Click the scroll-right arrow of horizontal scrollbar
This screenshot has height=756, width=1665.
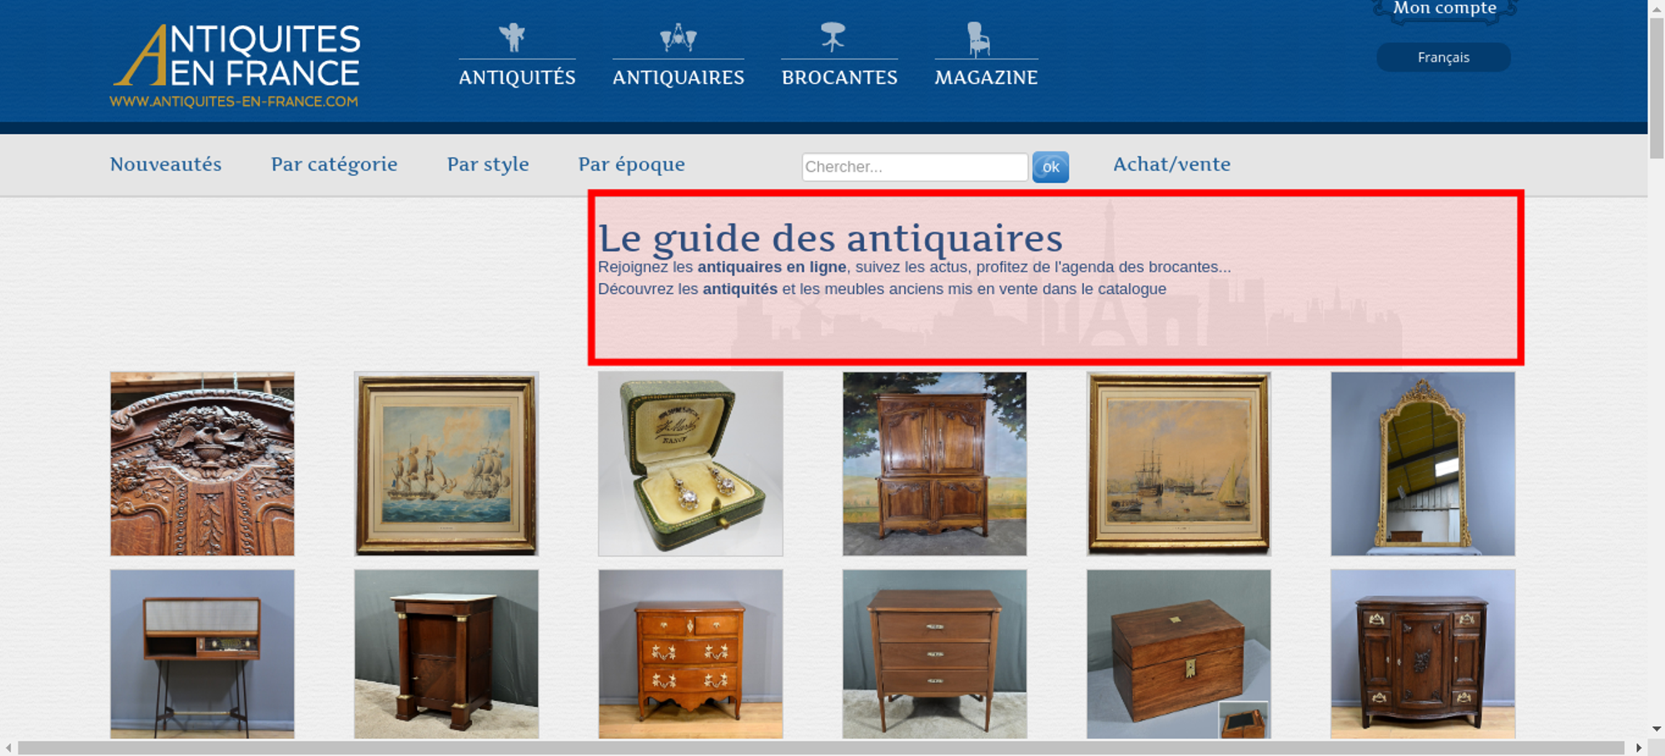(1638, 748)
